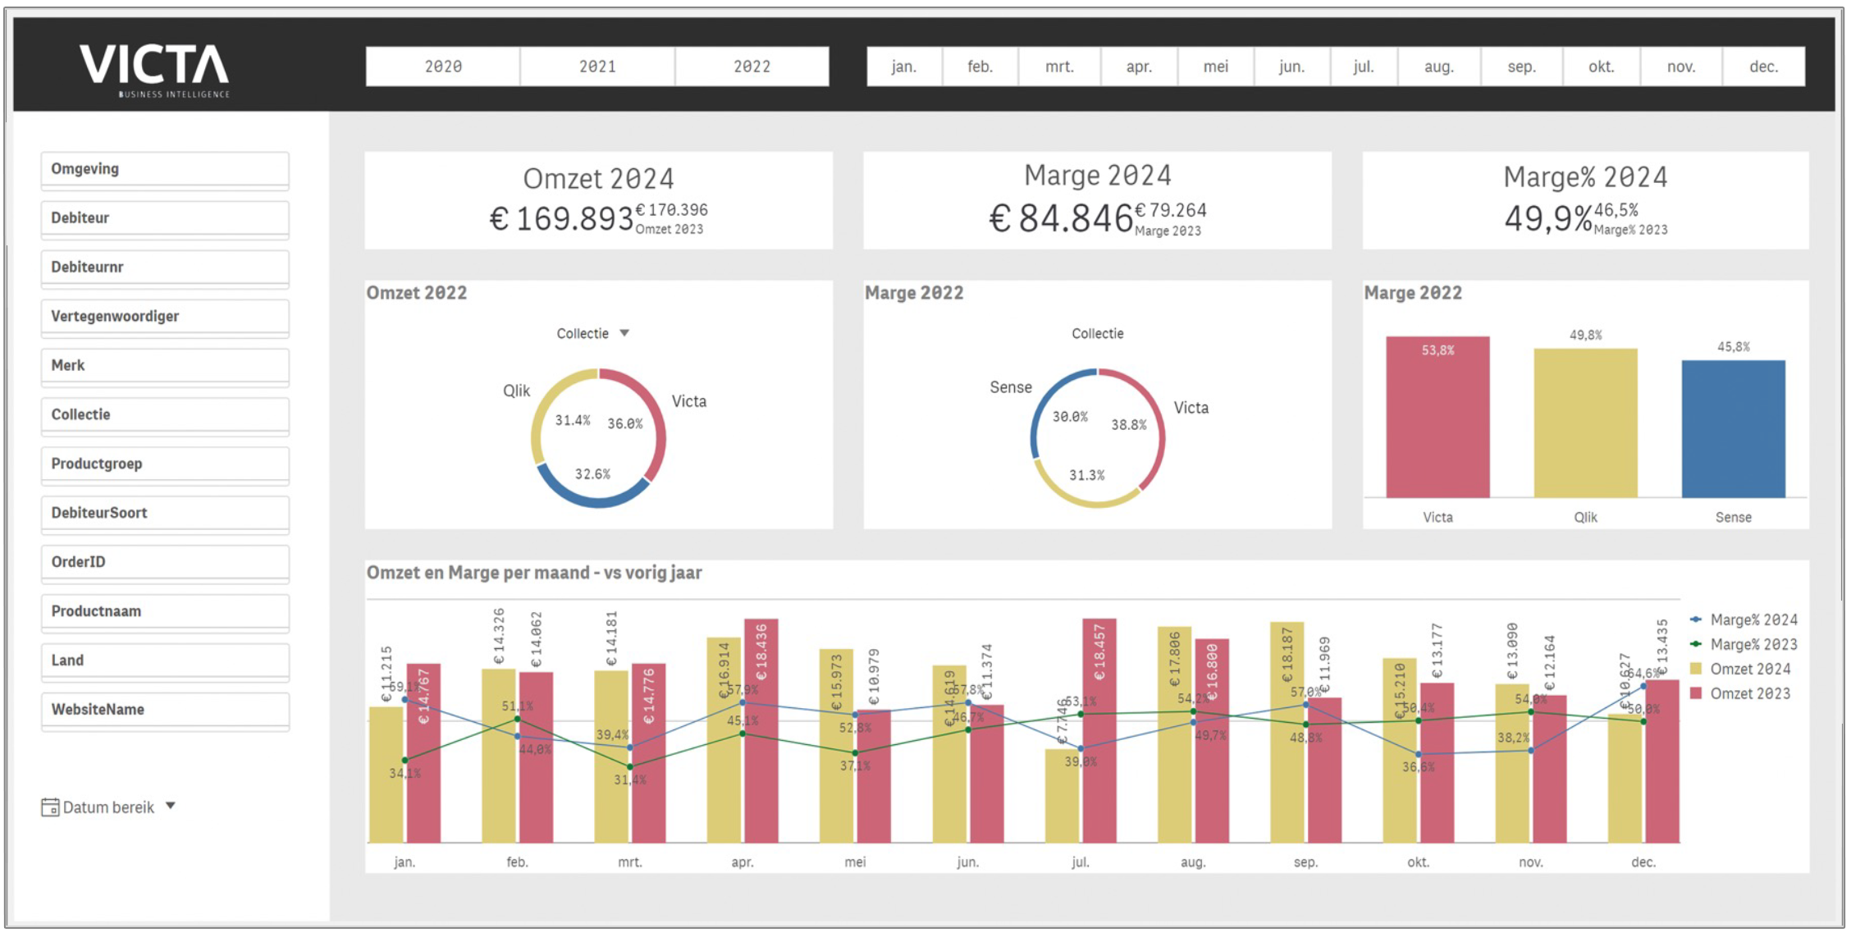Toggle Omzet 2023 legend entry
Viewport: 1851px width, 937px height.
pyautogui.click(x=1741, y=693)
